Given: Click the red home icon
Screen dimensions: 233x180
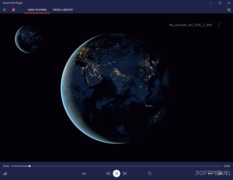Looking at the screenshot, I should click(x=14, y=10).
